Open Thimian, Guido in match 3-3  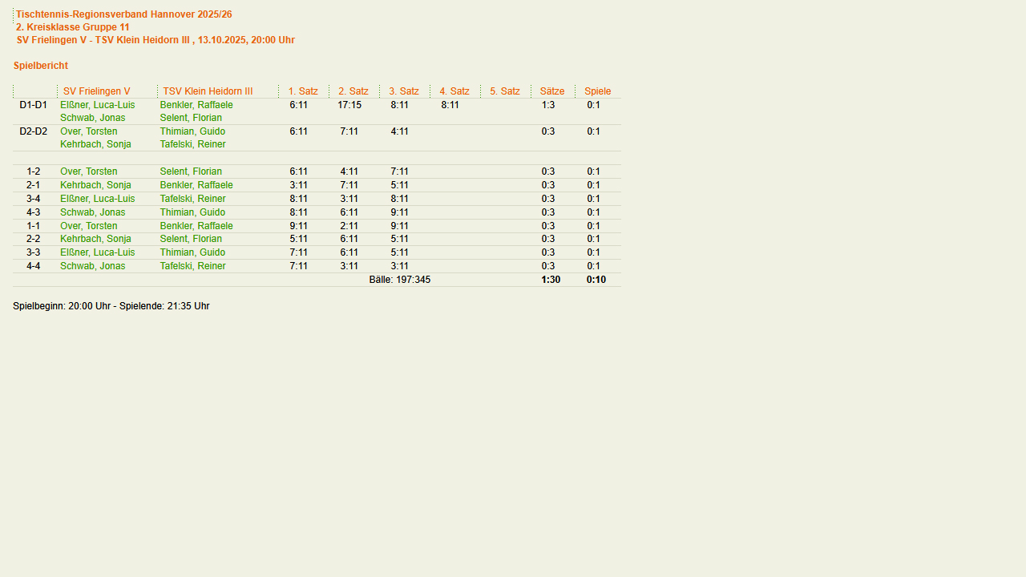pyautogui.click(x=192, y=252)
